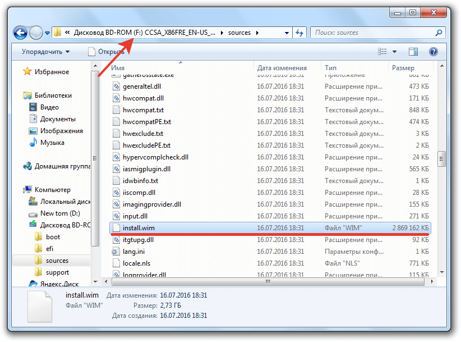
Task: Toggle the preview pane icon
Action: pos(413,52)
